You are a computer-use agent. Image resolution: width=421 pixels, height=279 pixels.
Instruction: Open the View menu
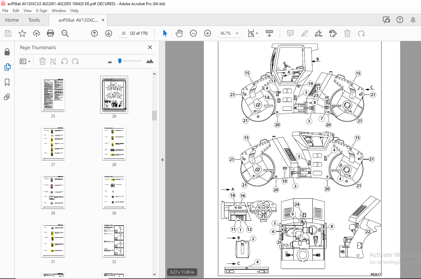(x=27, y=11)
